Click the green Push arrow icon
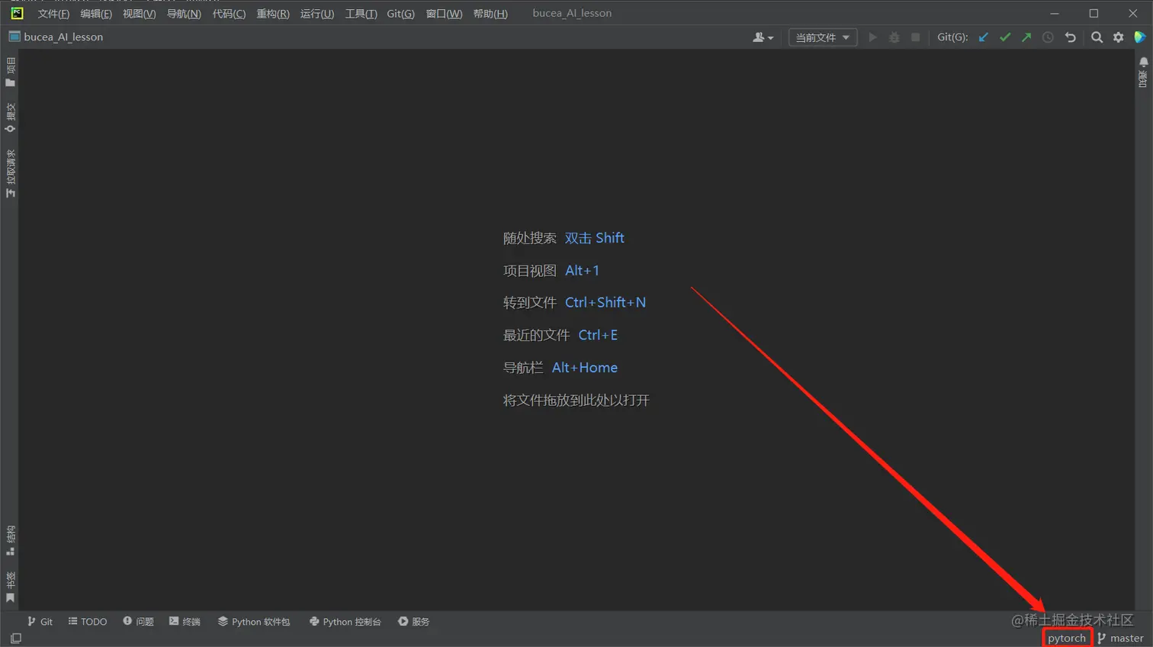Image resolution: width=1153 pixels, height=647 pixels. 1026,37
